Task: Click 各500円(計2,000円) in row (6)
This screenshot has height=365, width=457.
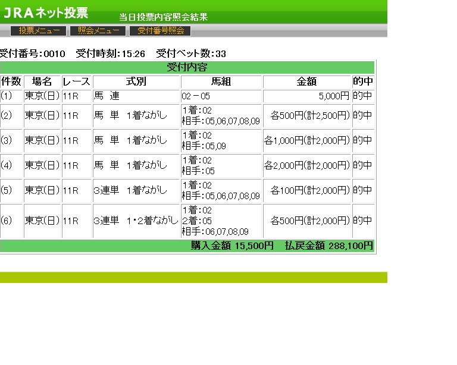Action: click(310, 221)
